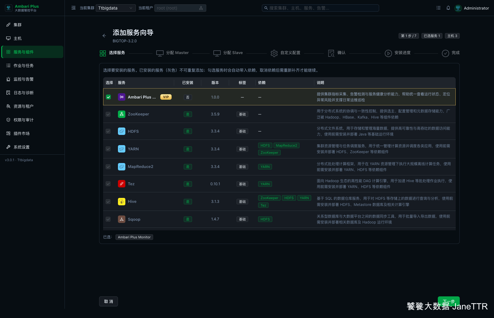This screenshot has width=494, height=318.
Task: Click the MapReduce2 dependency tag in YARN row
Action: (x=287, y=145)
